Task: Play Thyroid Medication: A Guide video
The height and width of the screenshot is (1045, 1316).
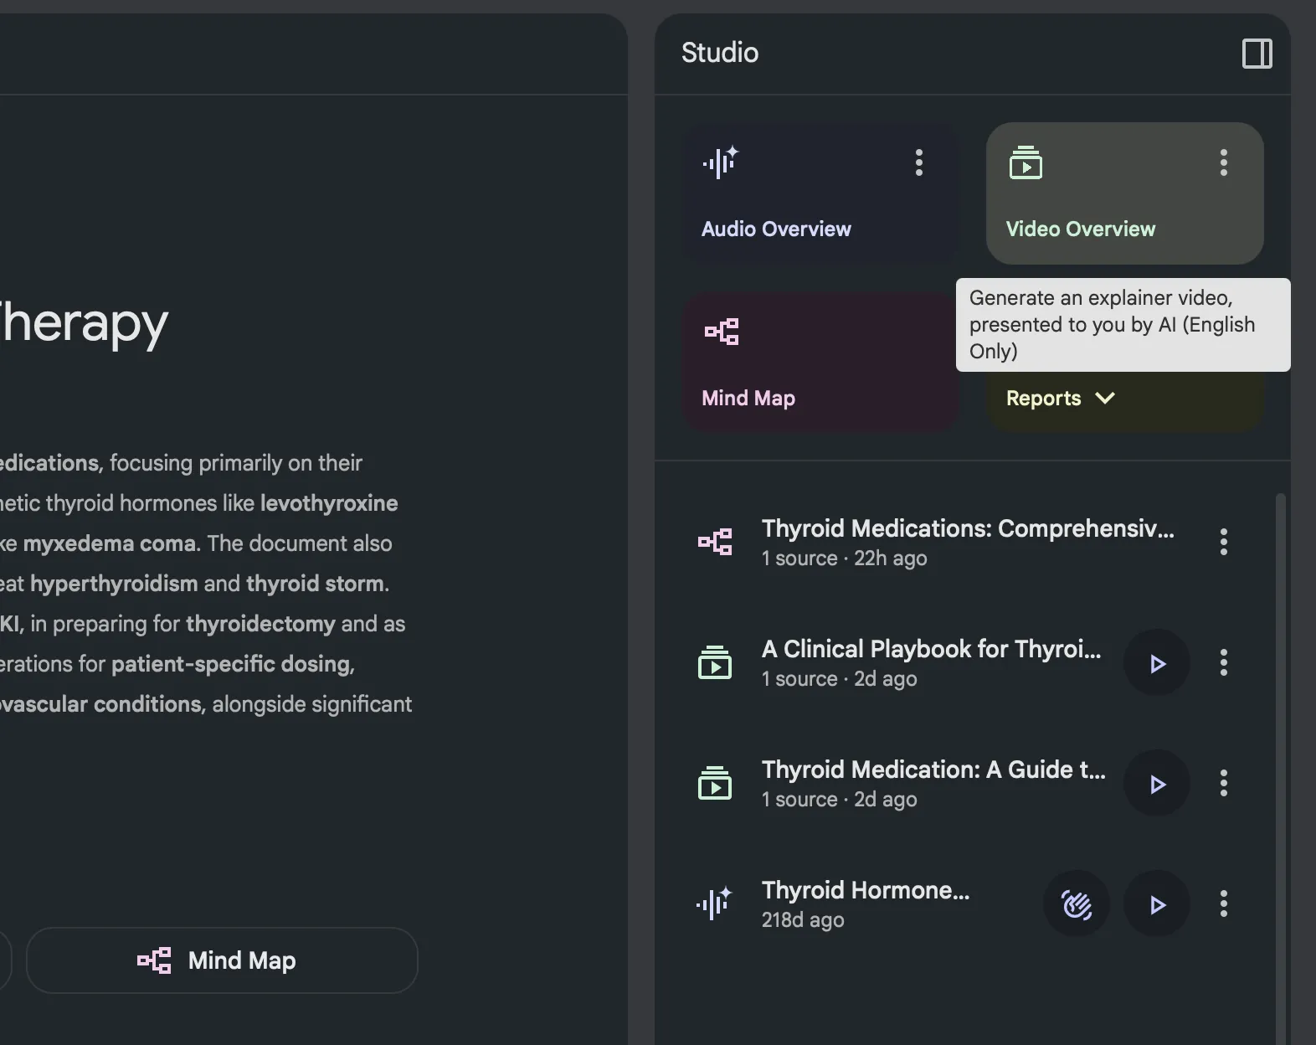Action: click(1157, 784)
